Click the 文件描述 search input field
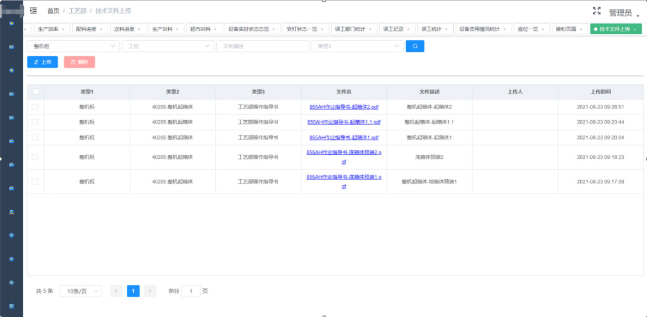 click(262, 46)
